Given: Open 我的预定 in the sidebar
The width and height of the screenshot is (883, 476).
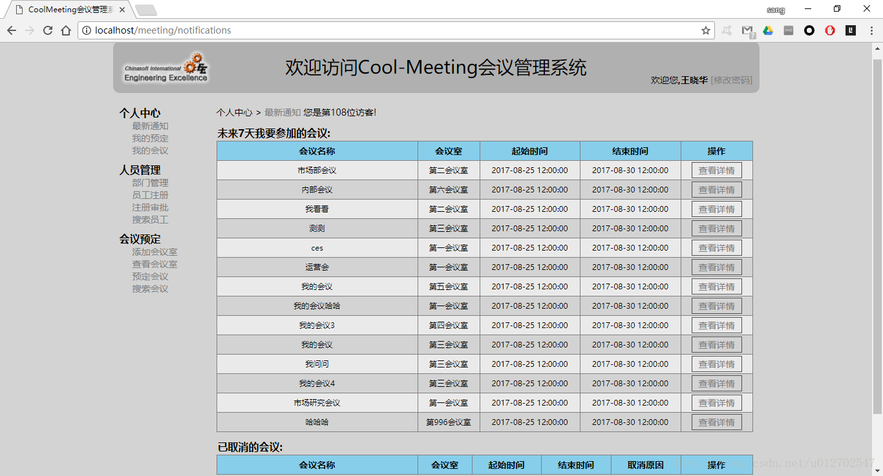Looking at the screenshot, I should coord(150,138).
